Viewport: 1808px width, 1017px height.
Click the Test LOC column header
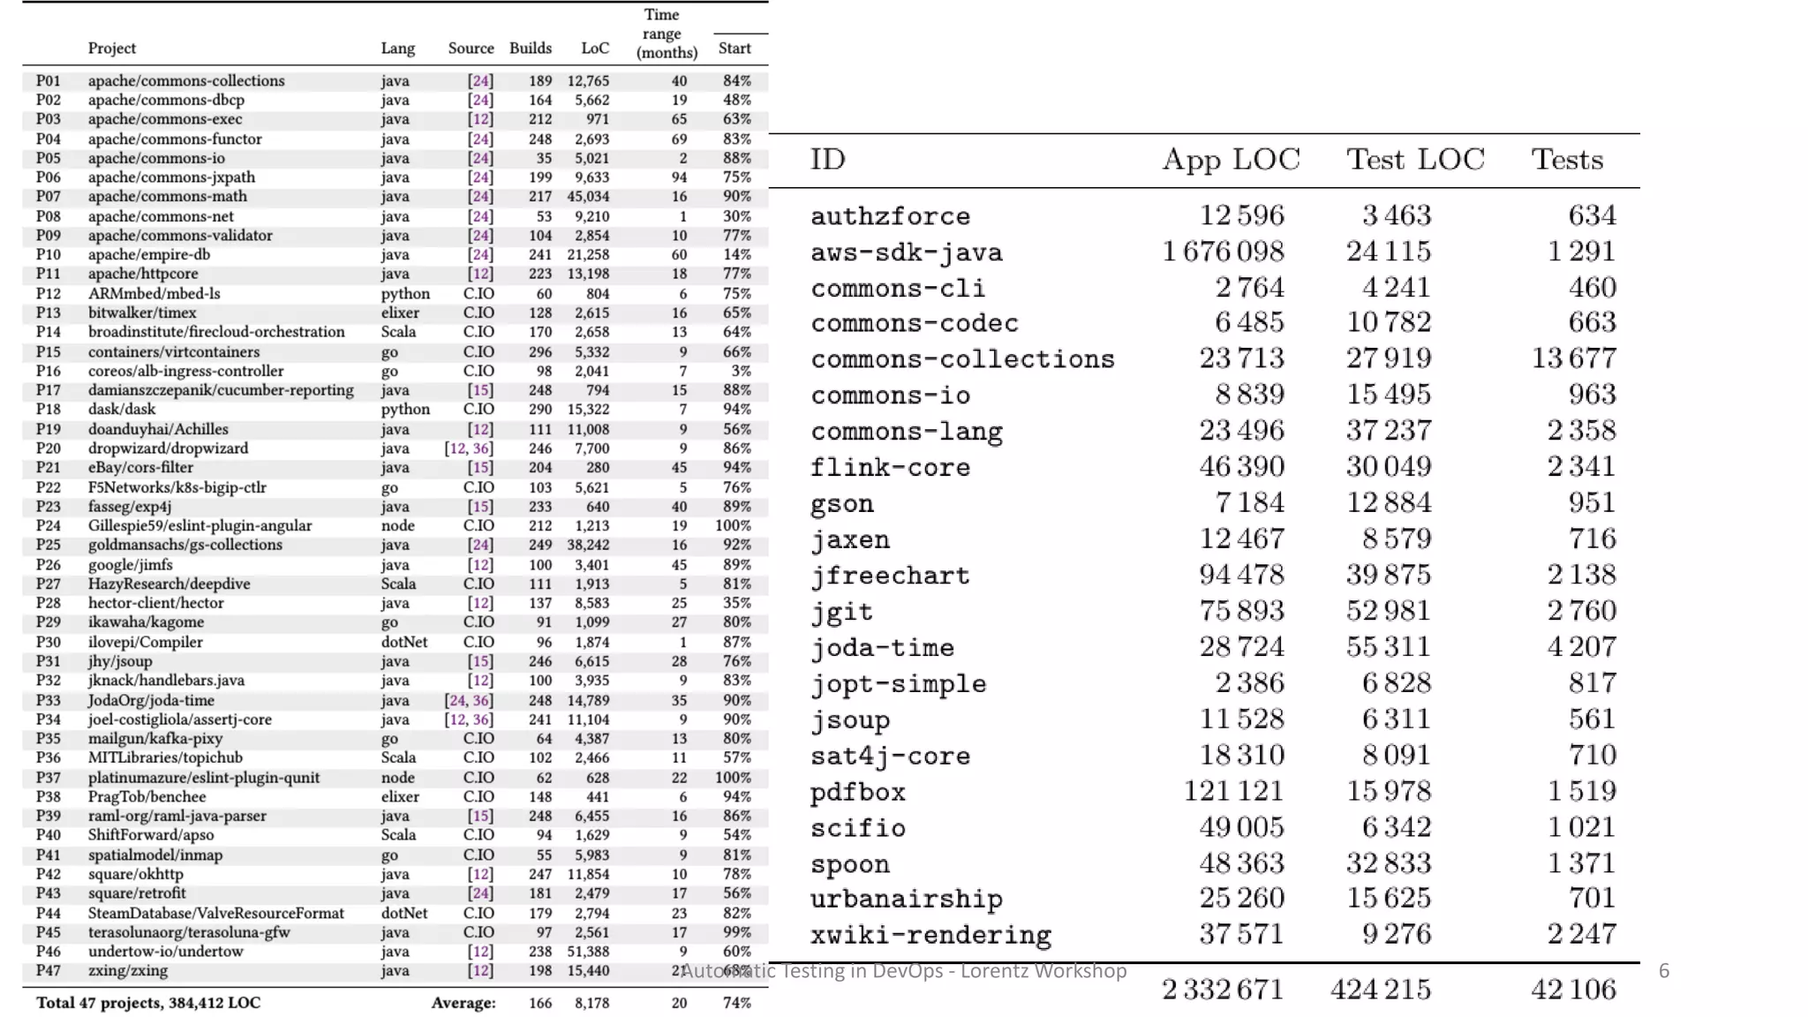click(x=1415, y=160)
